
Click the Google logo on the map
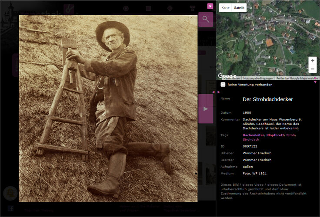click(227, 76)
